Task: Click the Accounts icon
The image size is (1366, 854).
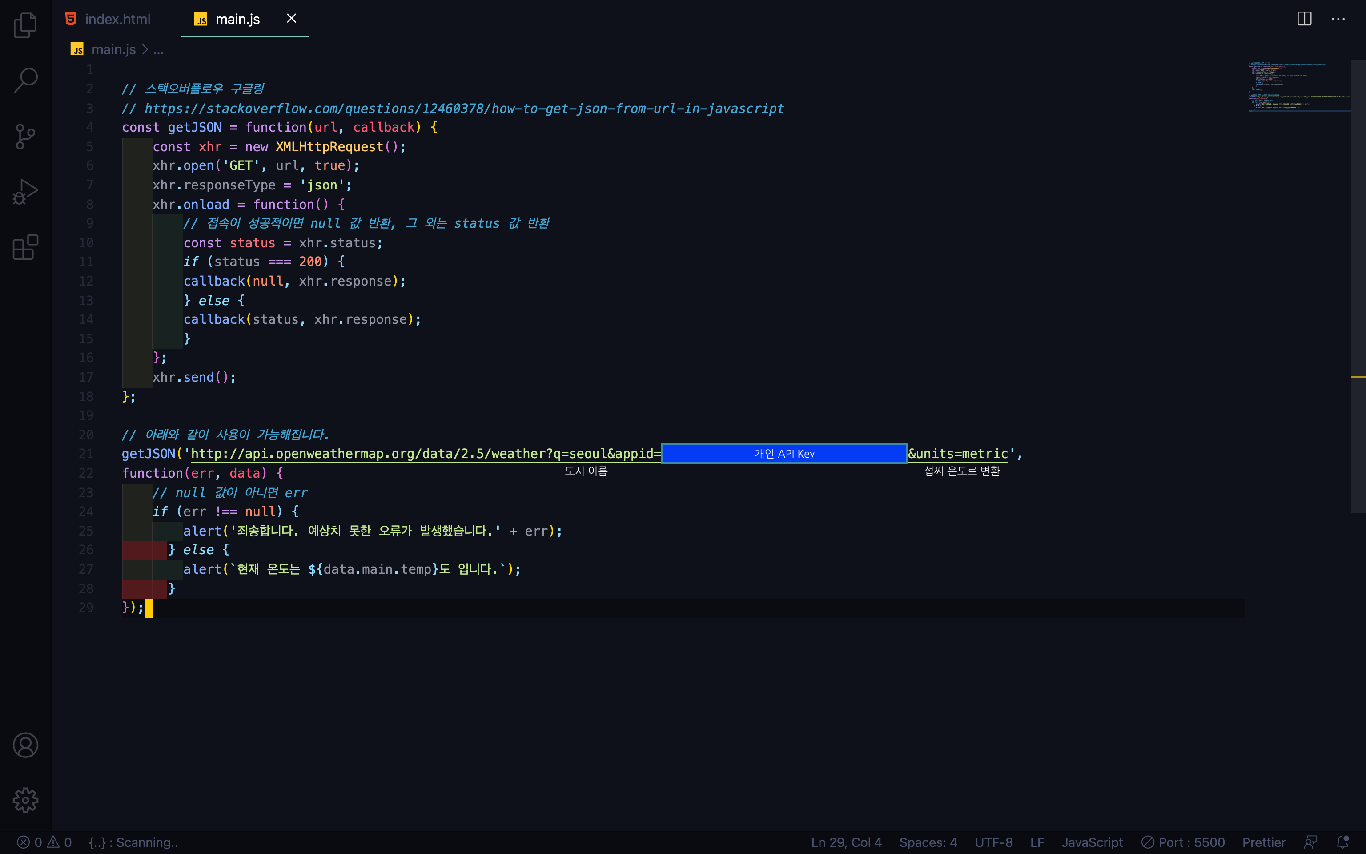Action: [25, 745]
